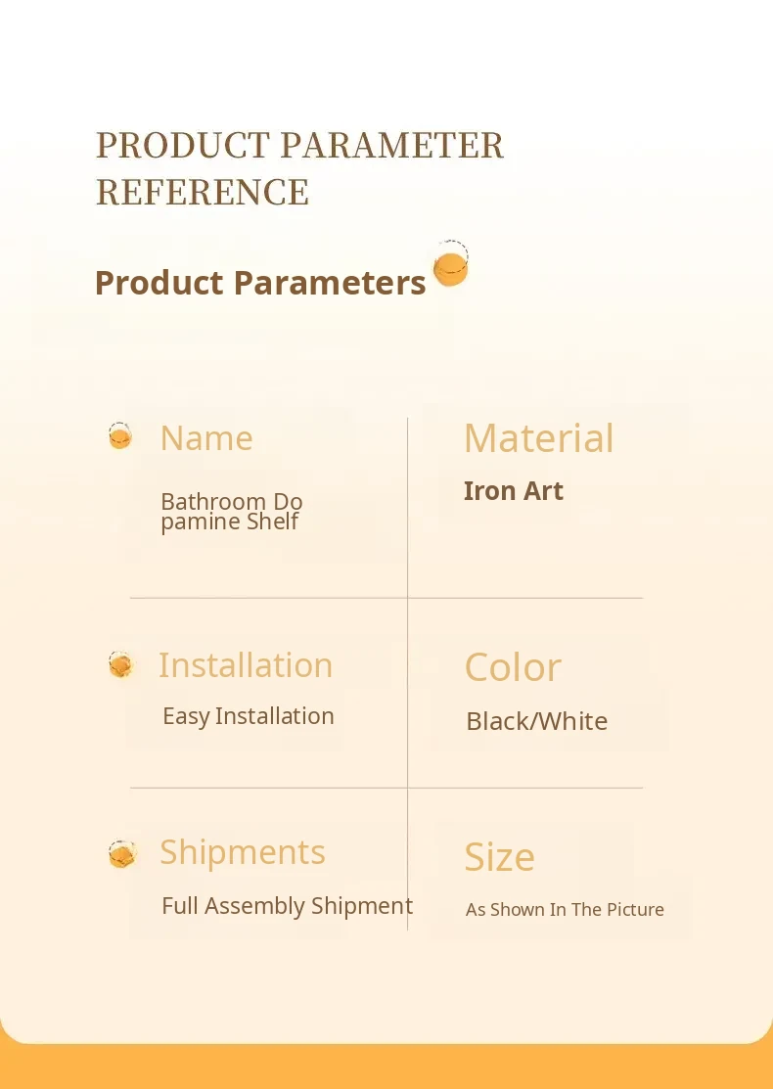Click the horizontal divider below Iron Art
Viewport: 773px width, 1089px height.
[525, 598]
